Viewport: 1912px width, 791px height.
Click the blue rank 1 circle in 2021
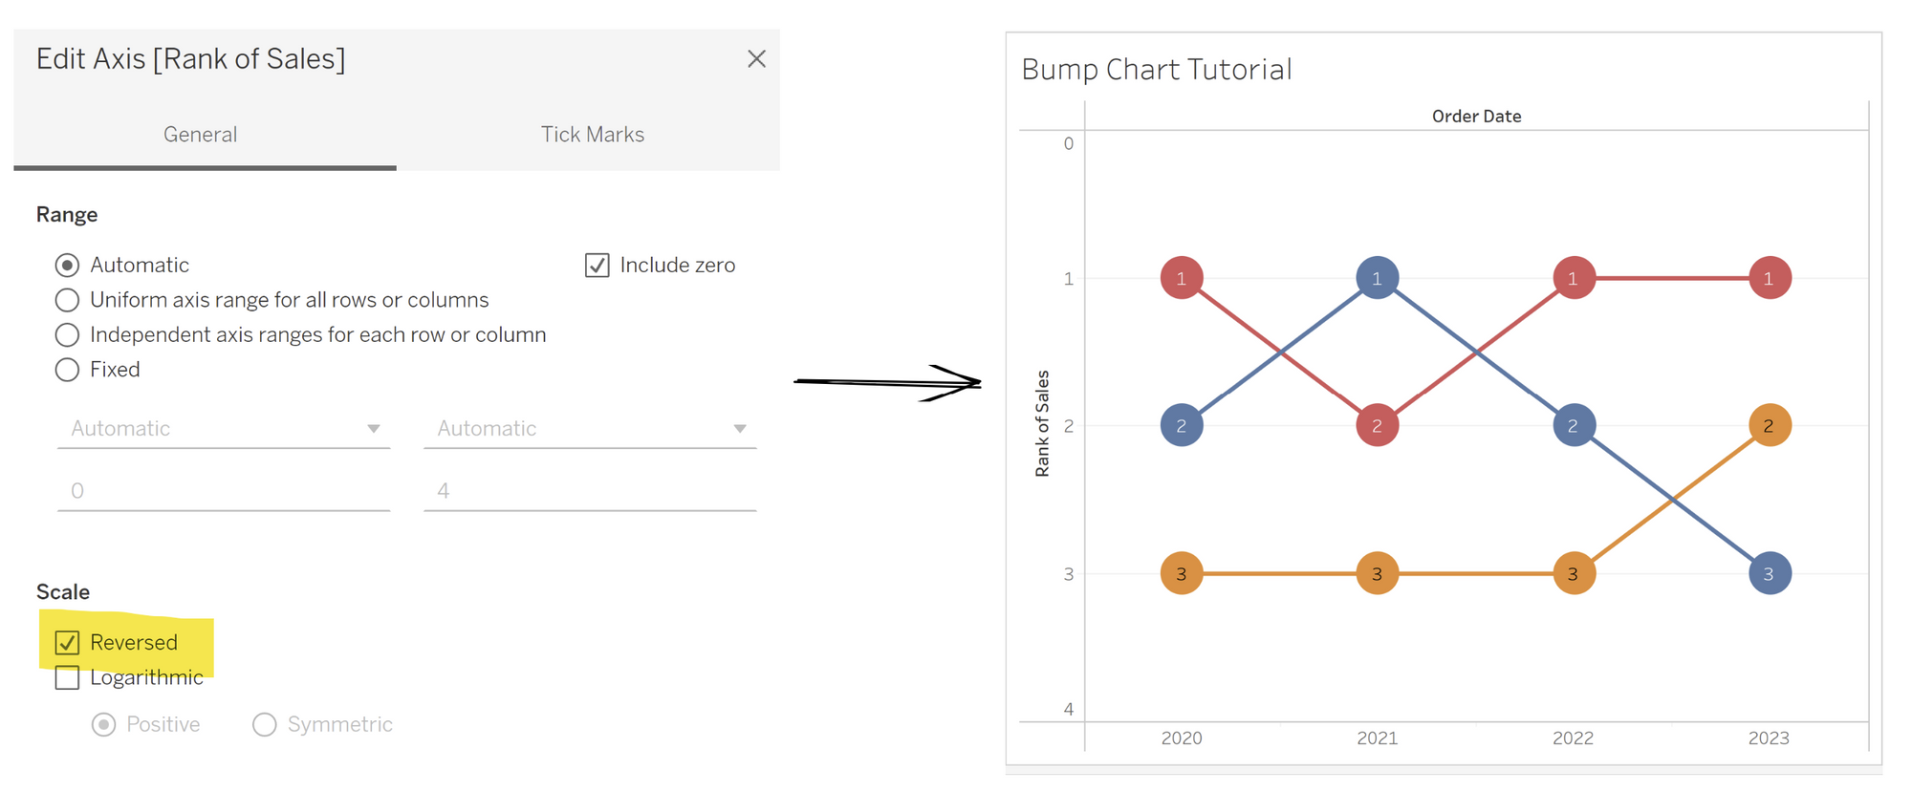pyautogui.click(x=1377, y=278)
